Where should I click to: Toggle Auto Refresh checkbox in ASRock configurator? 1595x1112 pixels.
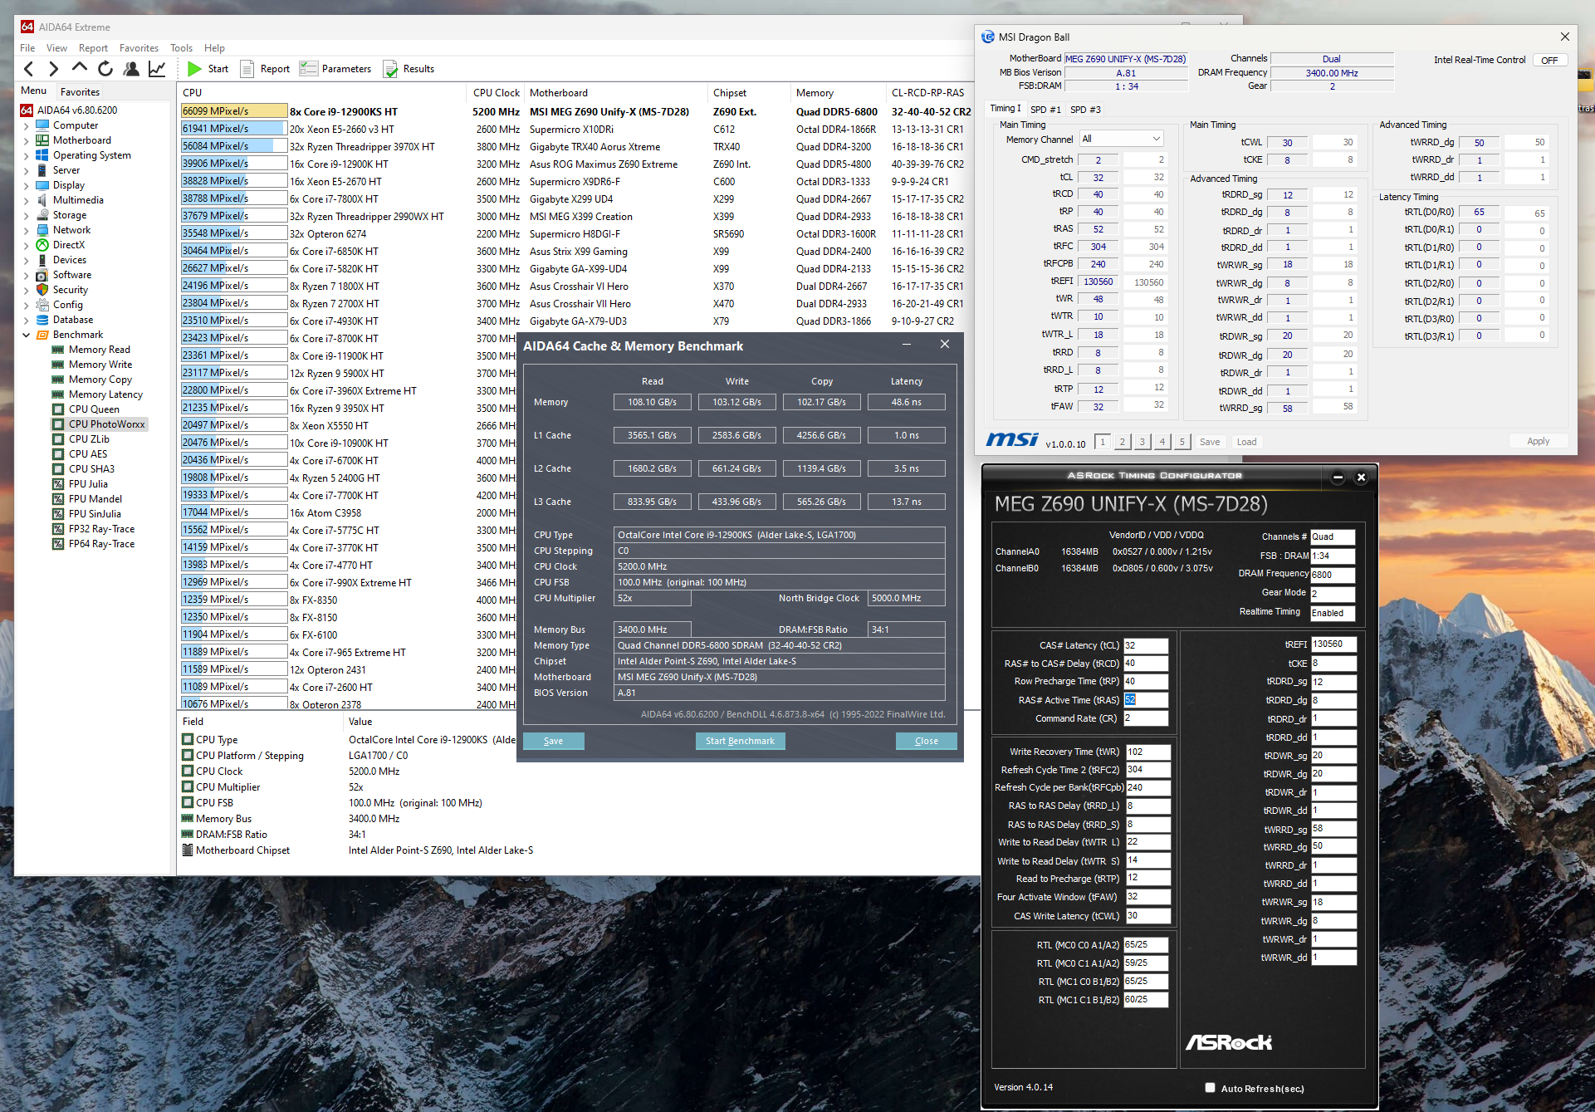tap(1210, 1088)
